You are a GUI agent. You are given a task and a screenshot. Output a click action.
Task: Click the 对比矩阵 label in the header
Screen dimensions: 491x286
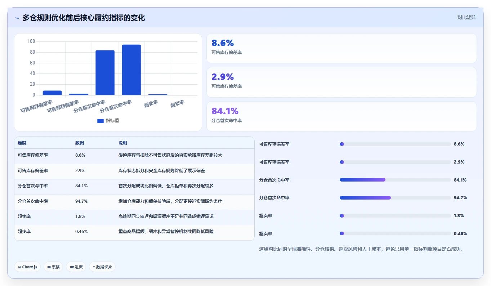[467, 17]
